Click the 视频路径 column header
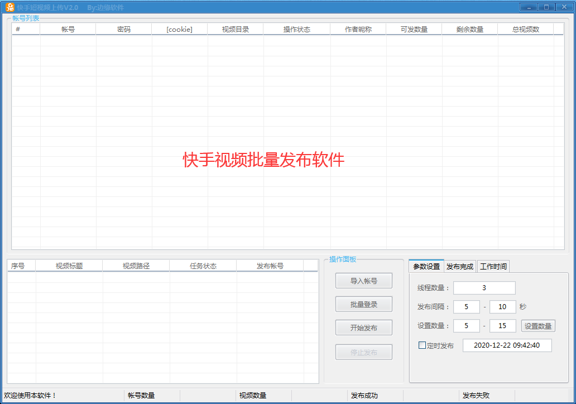Screen dimensions: 576x404 136,266
